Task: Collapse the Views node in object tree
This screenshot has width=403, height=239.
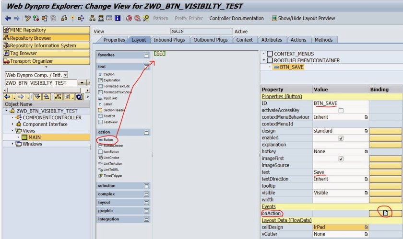Action: [12, 130]
